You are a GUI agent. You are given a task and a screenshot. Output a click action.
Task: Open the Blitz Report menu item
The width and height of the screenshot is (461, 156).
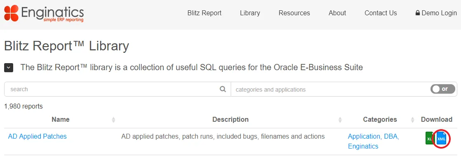pos(204,13)
